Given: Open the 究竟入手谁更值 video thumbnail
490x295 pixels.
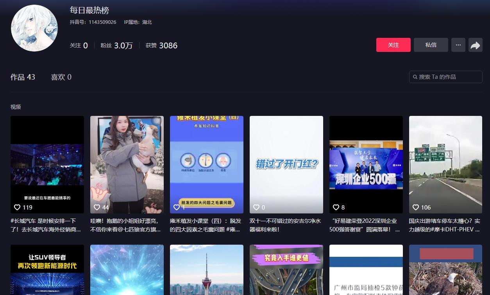Looking at the screenshot, I should coord(286,270).
